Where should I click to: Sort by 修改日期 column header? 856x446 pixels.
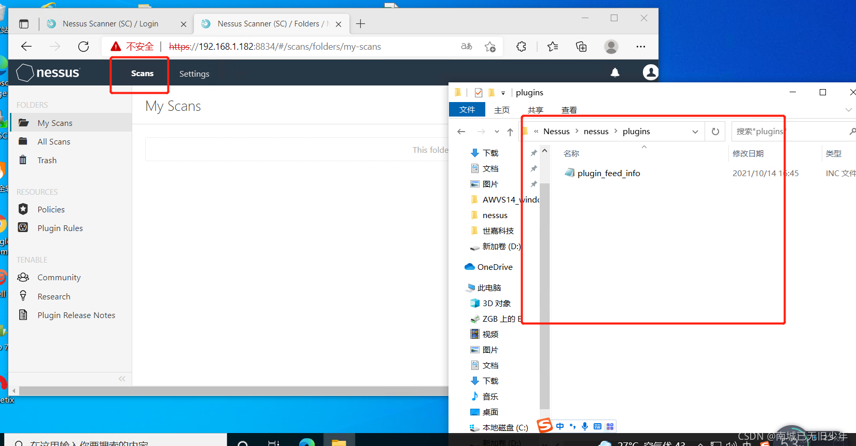point(748,153)
